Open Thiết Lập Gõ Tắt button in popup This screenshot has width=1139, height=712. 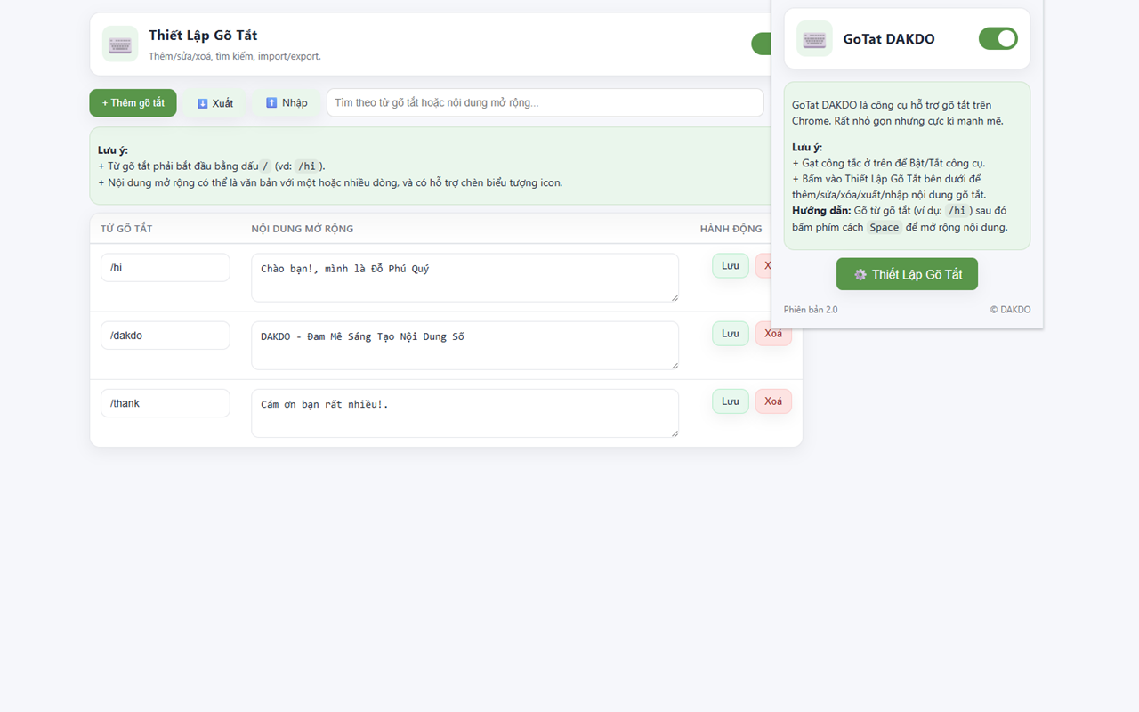click(907, 274)
